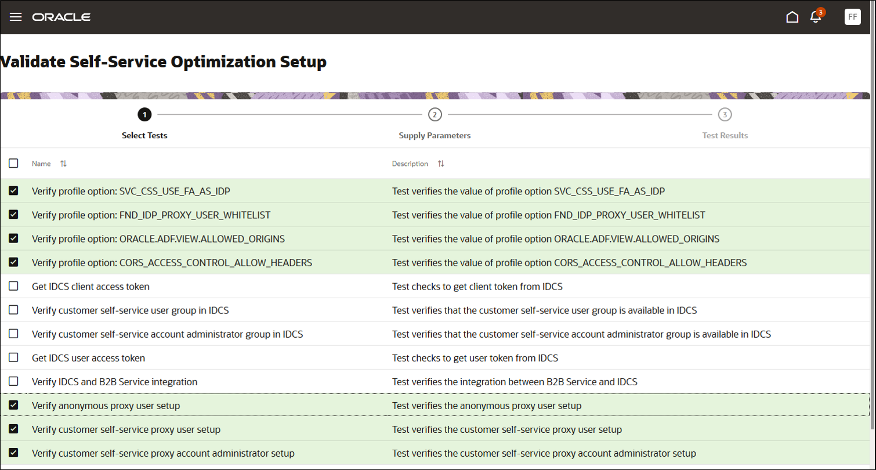Enable the Get IDCS client access token test
This screenshot has height=470, width=876.
pos(13,286)
